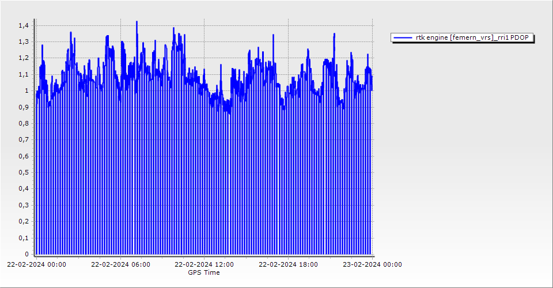
Task: Click the 0,9 value on the Y axis
Action: tap(23, 107)
